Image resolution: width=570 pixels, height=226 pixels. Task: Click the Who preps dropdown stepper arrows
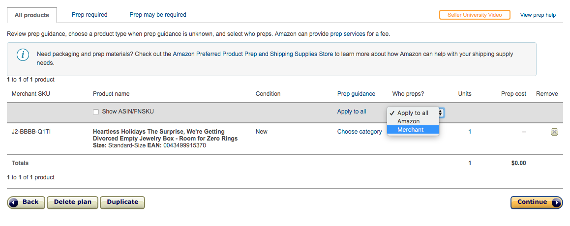tap(441, 113)
